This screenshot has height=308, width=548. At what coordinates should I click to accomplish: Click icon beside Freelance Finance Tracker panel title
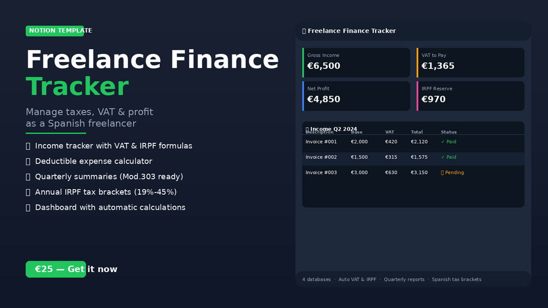pos(304,31)
